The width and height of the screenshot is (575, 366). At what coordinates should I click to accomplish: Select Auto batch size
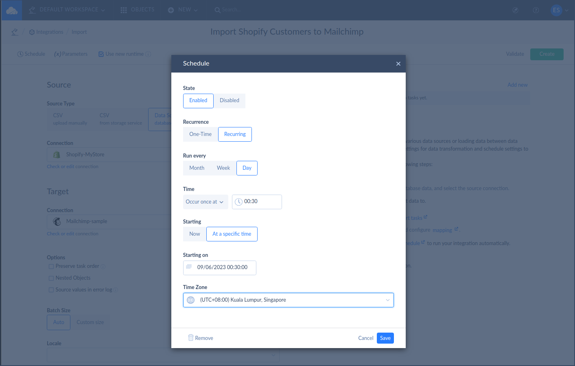tap(59, 322)
